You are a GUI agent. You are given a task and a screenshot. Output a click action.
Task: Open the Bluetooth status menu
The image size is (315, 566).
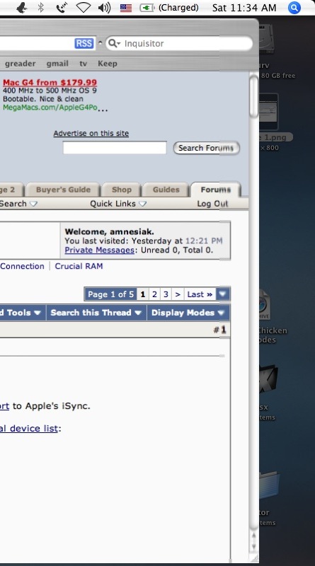pyautogui.click(x=41, y=8)
